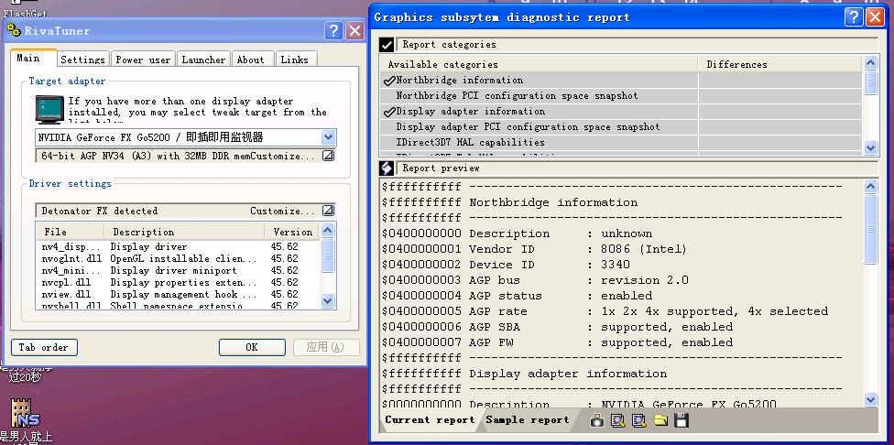Screen dimensions: 894x445
Task: Click the blue-edged magnifier icon beside the folder
Action: pyautogui.click(x=639, y=420)
